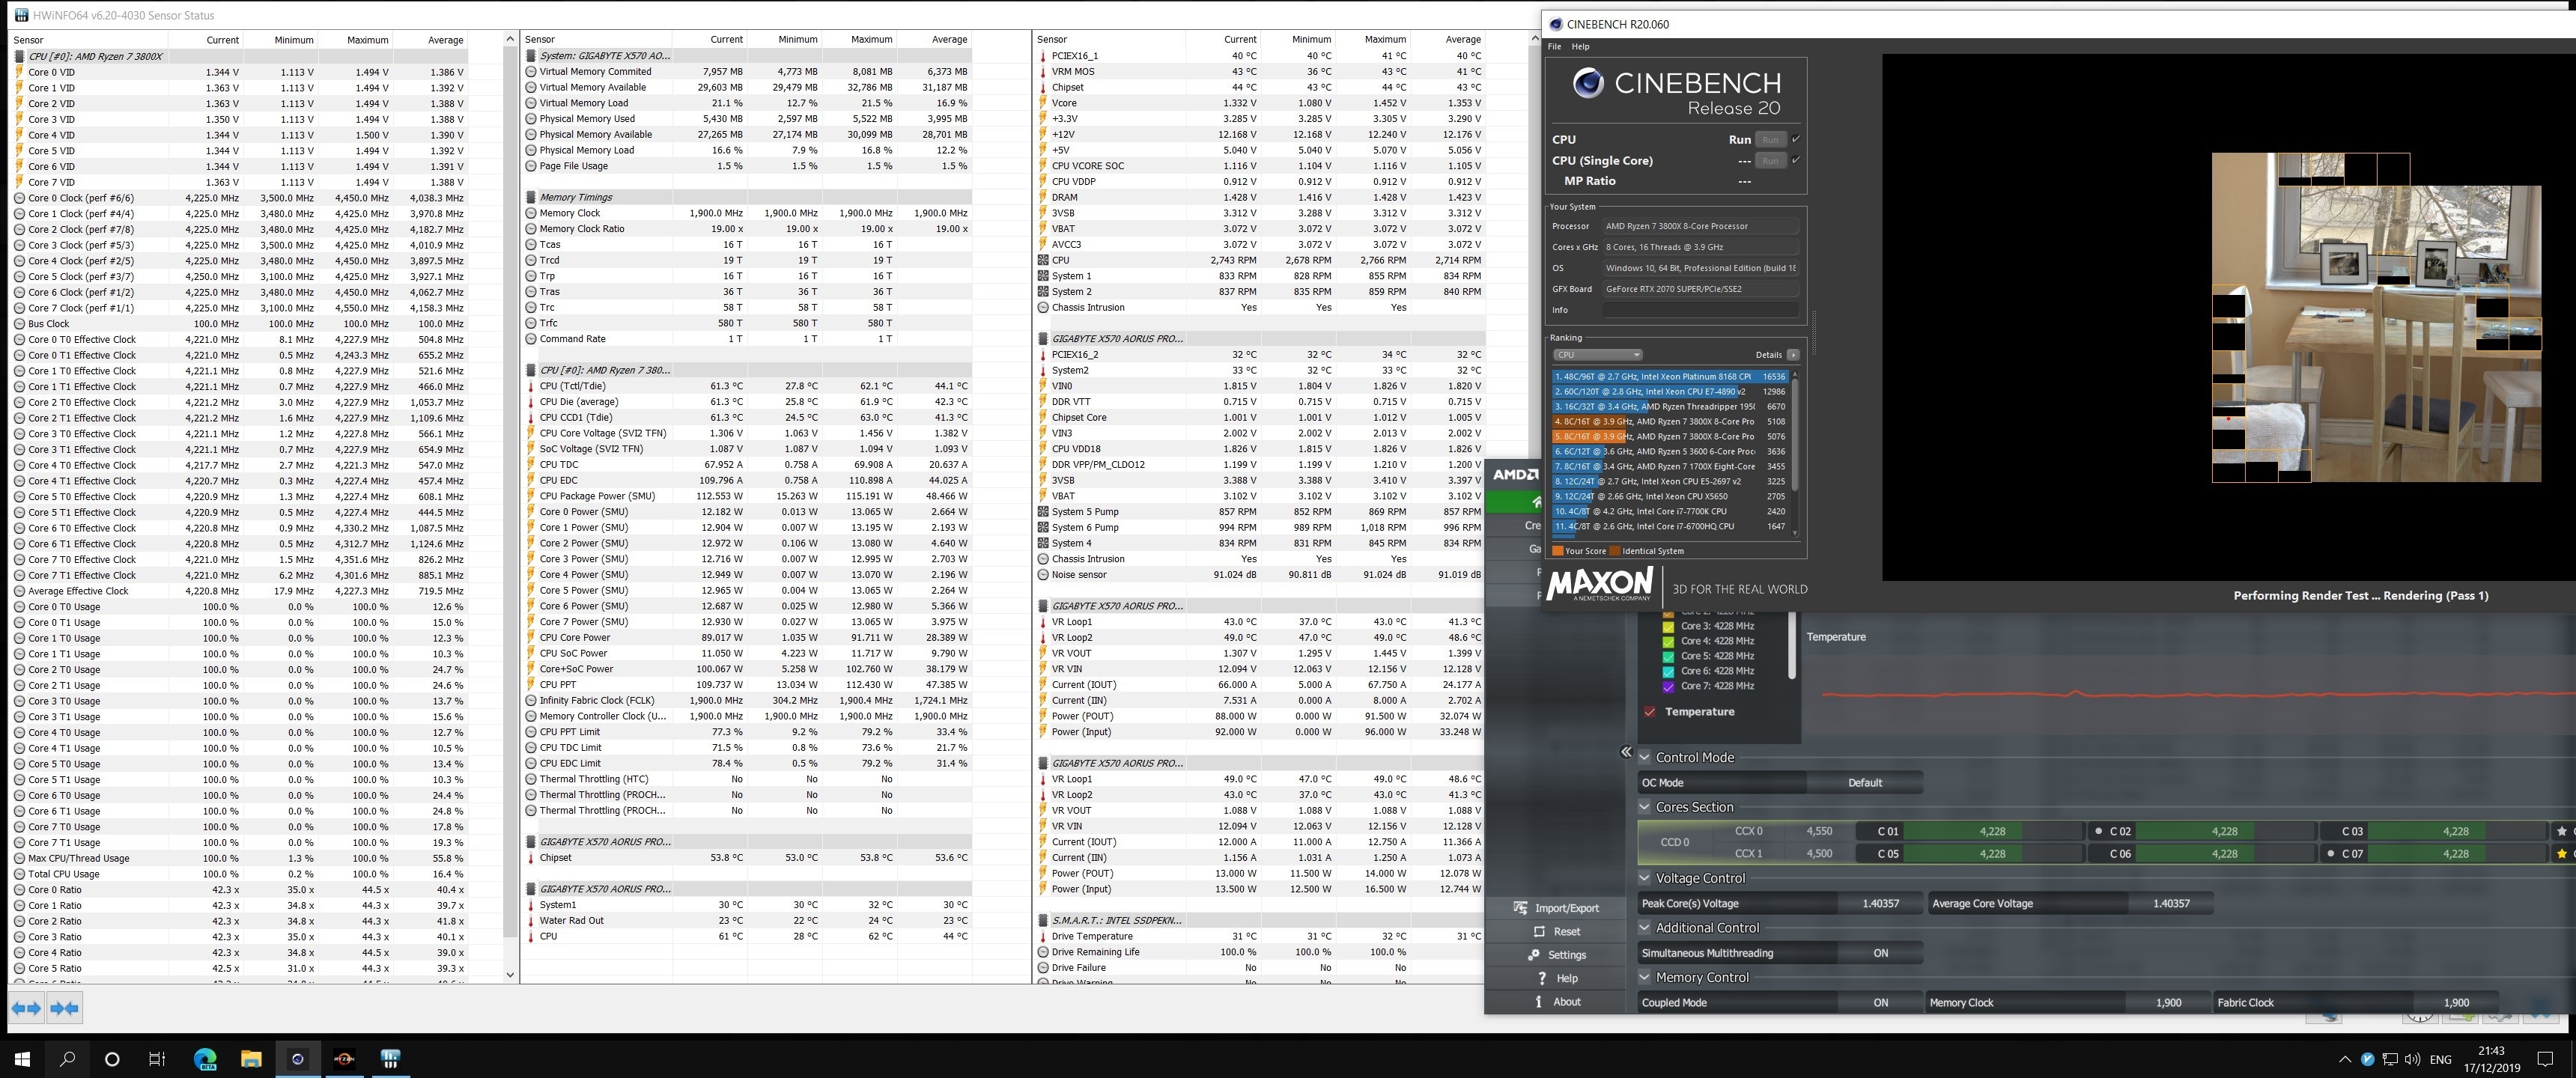2576x1078 pixels.
Task: Click Run for CPU Single Core test
Action: 1770,160
